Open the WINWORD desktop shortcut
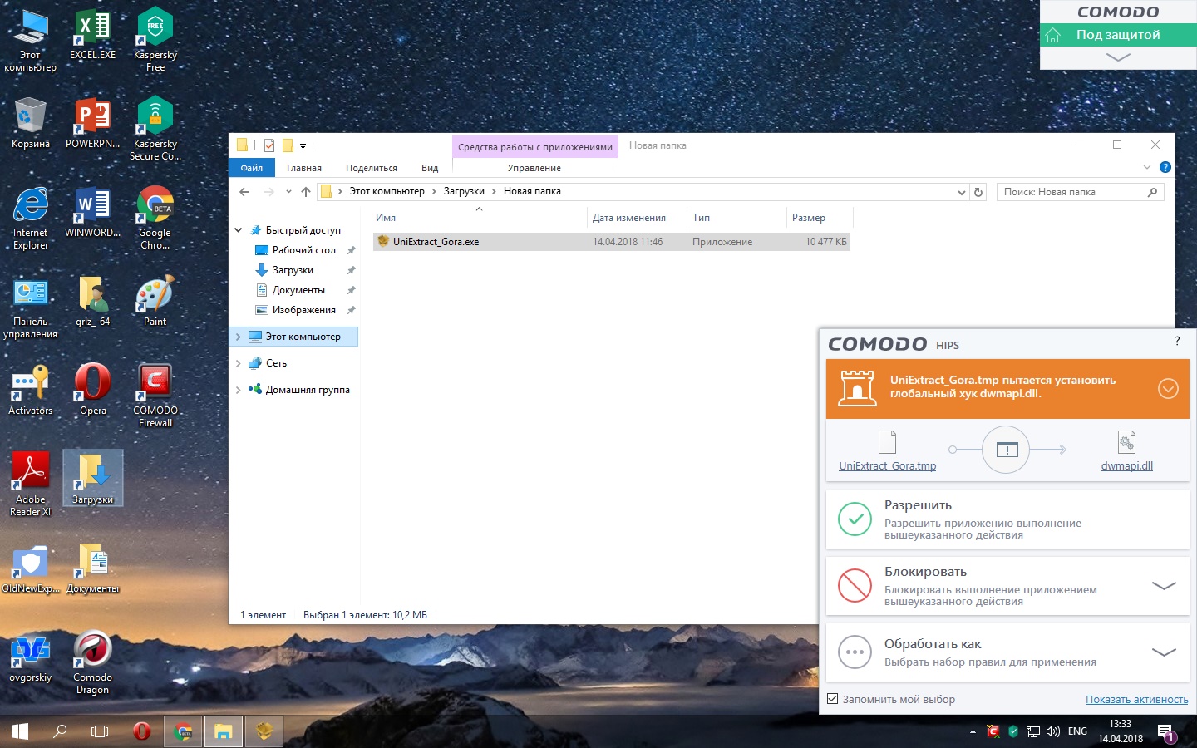This screenshot has height=748, width=1197. coord(92,213)
